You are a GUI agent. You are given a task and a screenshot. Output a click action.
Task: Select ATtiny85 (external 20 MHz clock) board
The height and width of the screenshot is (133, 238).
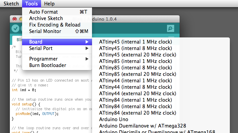161,74
